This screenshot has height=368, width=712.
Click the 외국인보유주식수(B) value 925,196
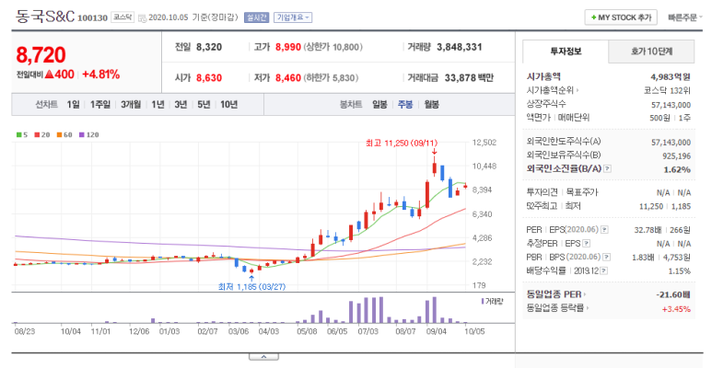(x=677, y=156)
